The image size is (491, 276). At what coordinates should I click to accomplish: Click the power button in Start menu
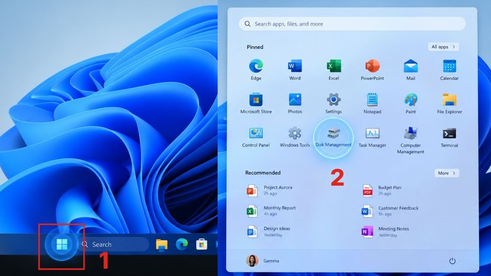pyautogui.click(x=452, y=261)
